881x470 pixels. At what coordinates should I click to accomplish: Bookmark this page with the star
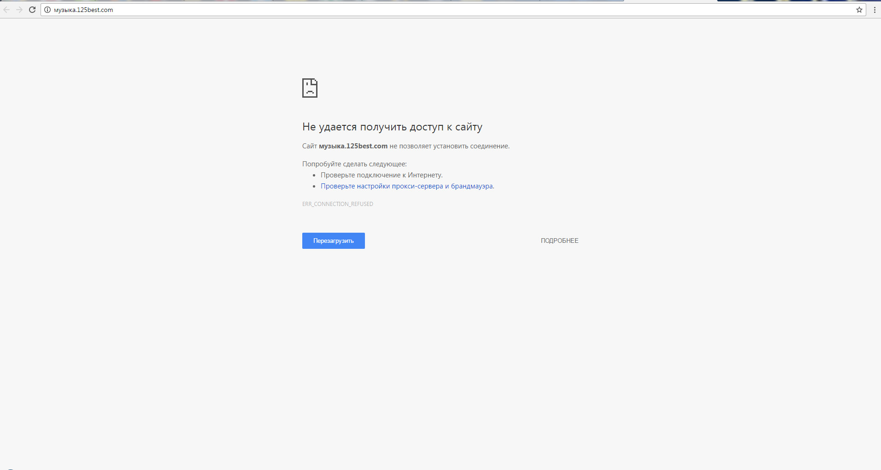click(x=859, y=10)
